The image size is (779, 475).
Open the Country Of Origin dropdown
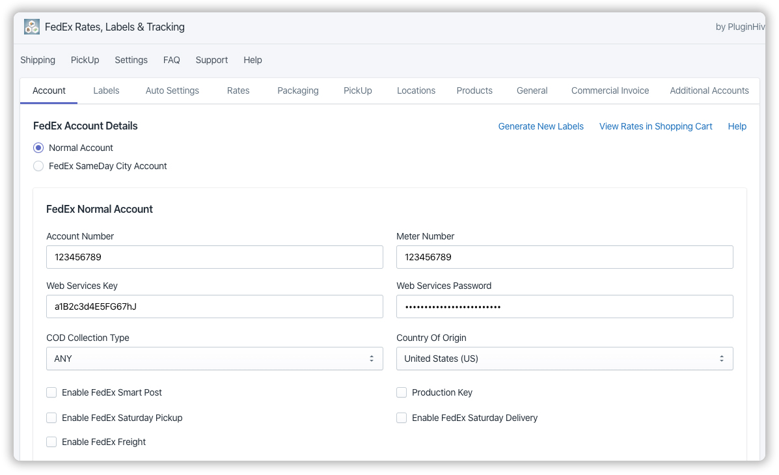[x=564, y=359]
